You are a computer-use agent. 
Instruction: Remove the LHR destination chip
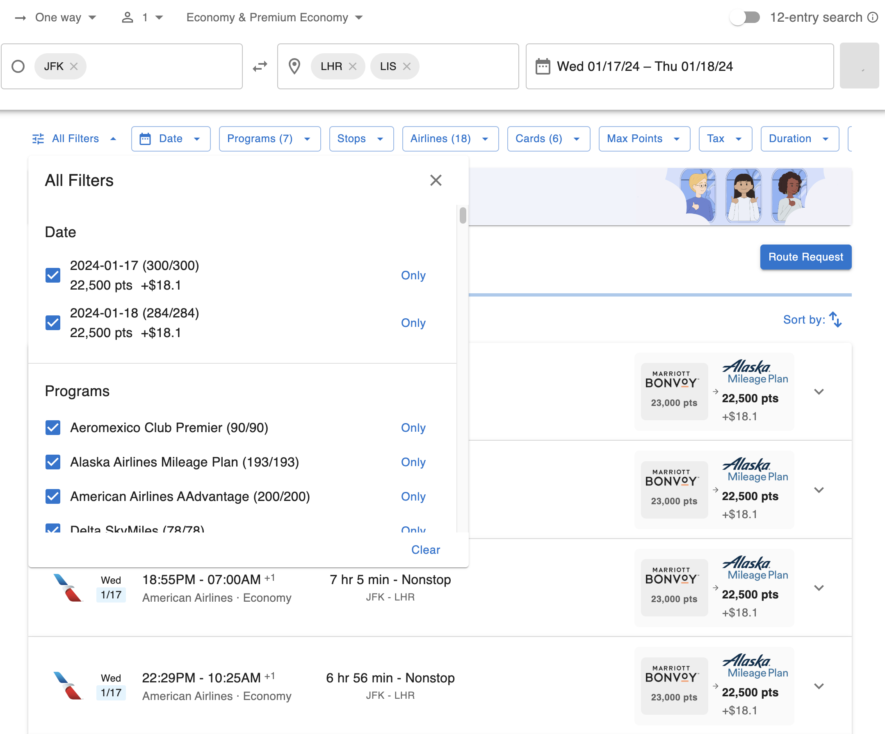(353, 66)
